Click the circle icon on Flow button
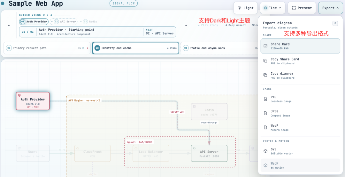 click(265, 8)
